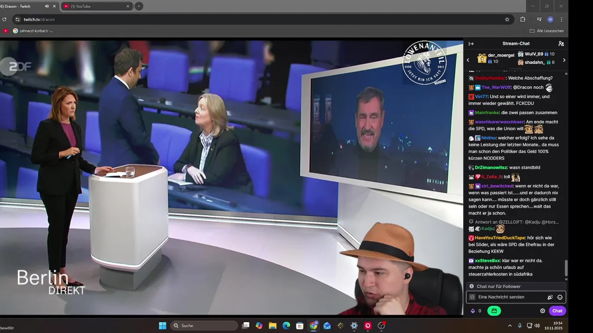
Task: Close the YouTube tab
Action: click(x=128, y=6)
